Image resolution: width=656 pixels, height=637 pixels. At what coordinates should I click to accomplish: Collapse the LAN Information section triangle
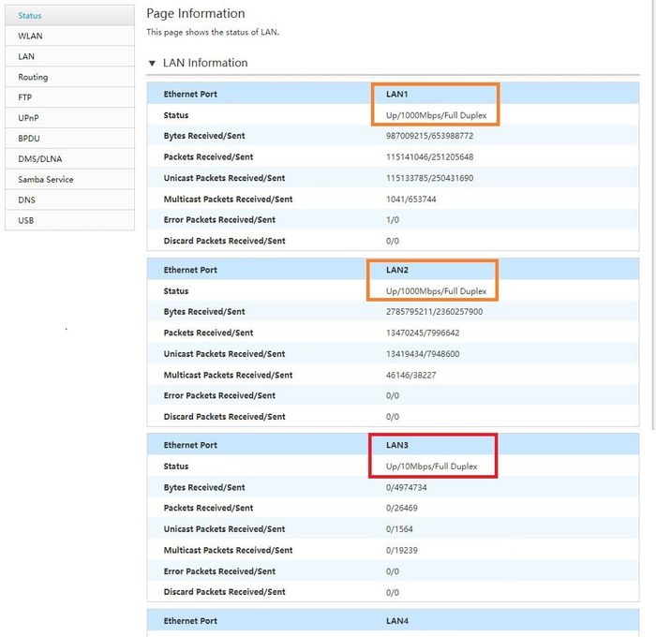point(152,63)
